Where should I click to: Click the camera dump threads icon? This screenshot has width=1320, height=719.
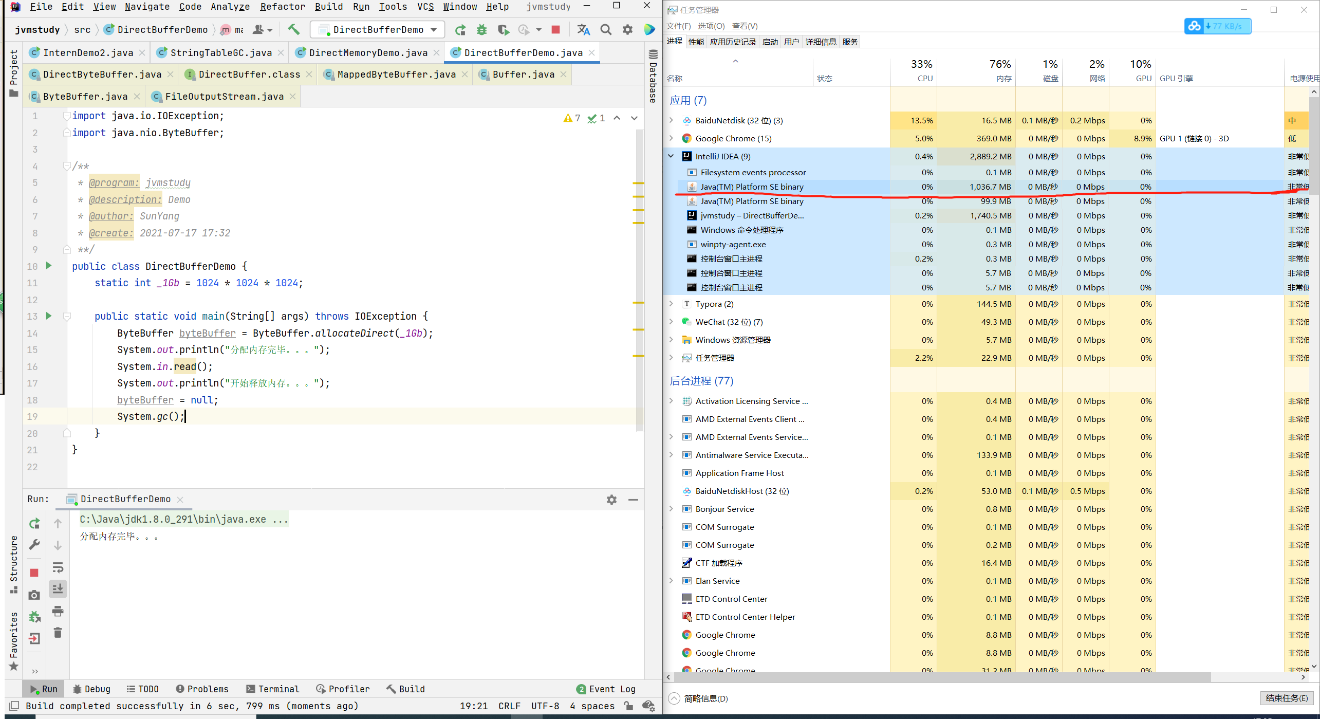click(34, 595)
